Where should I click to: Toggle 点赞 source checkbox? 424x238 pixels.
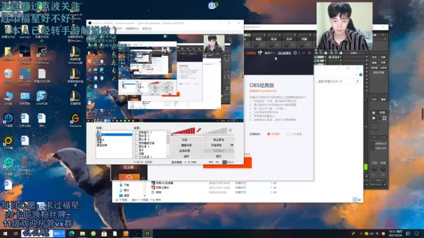(136, 153)
